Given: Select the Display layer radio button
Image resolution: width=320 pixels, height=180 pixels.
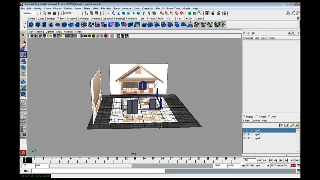Looking at the screenshot, I should pyautogui.click(x=244, y=117).
